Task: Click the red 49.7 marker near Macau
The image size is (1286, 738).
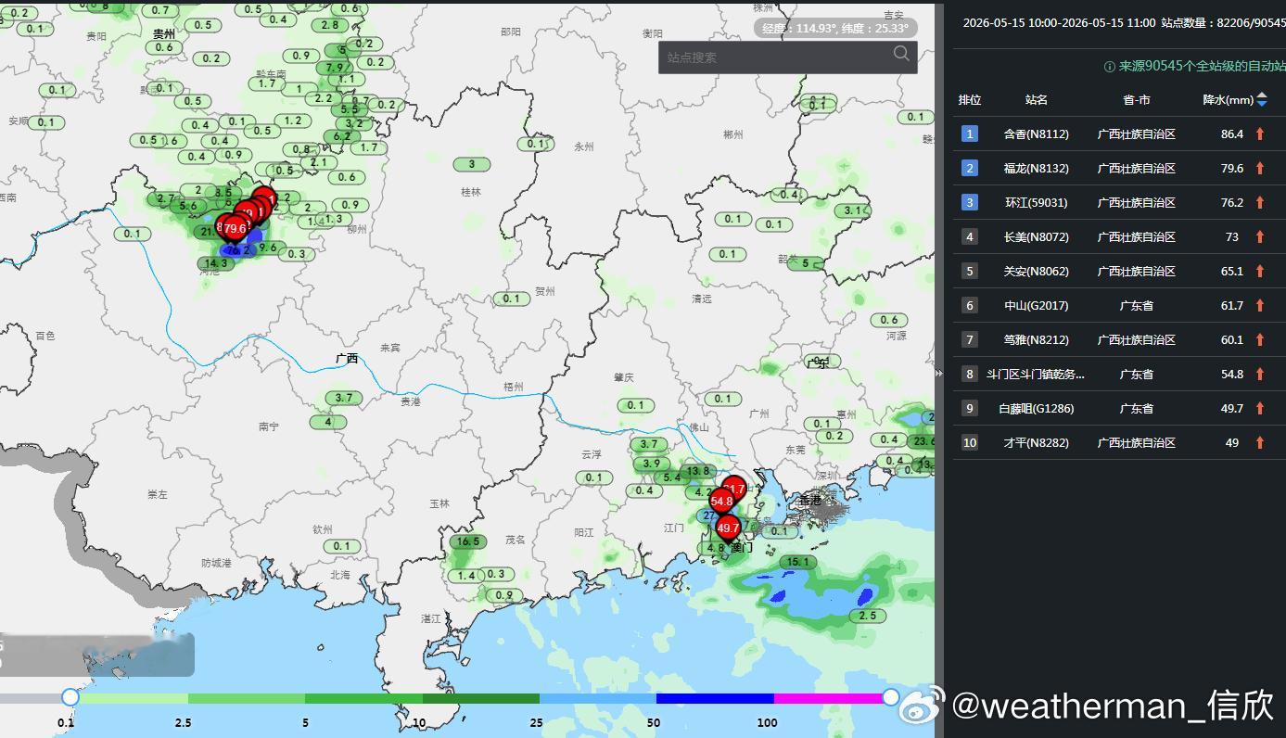Action: click(x=728, y=528)
